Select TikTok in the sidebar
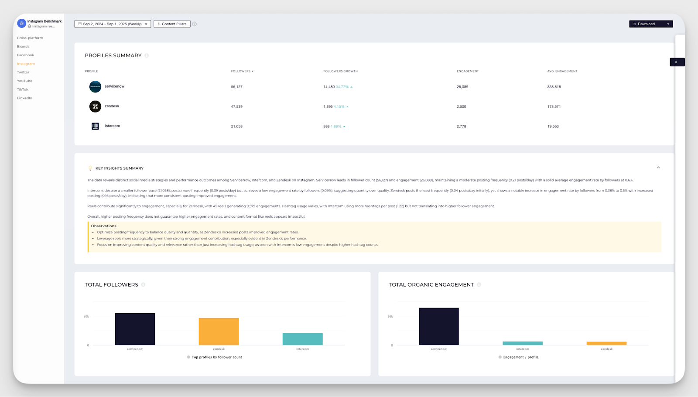The height and width of the screenshot is (397, 698). click(x=23, y=89)
